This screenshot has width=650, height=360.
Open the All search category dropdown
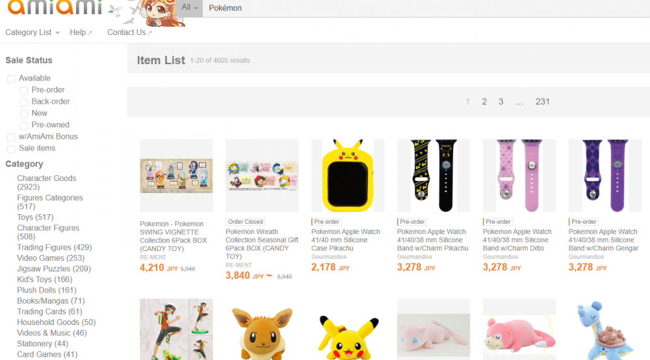click(x=189, y=8)
